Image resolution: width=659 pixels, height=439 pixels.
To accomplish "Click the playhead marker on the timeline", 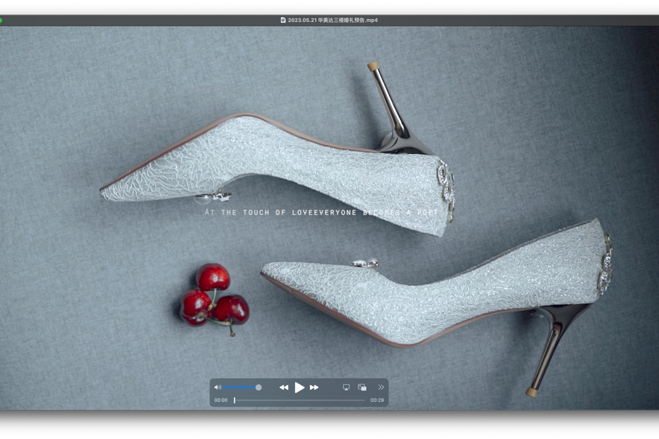I will [234, 400].
